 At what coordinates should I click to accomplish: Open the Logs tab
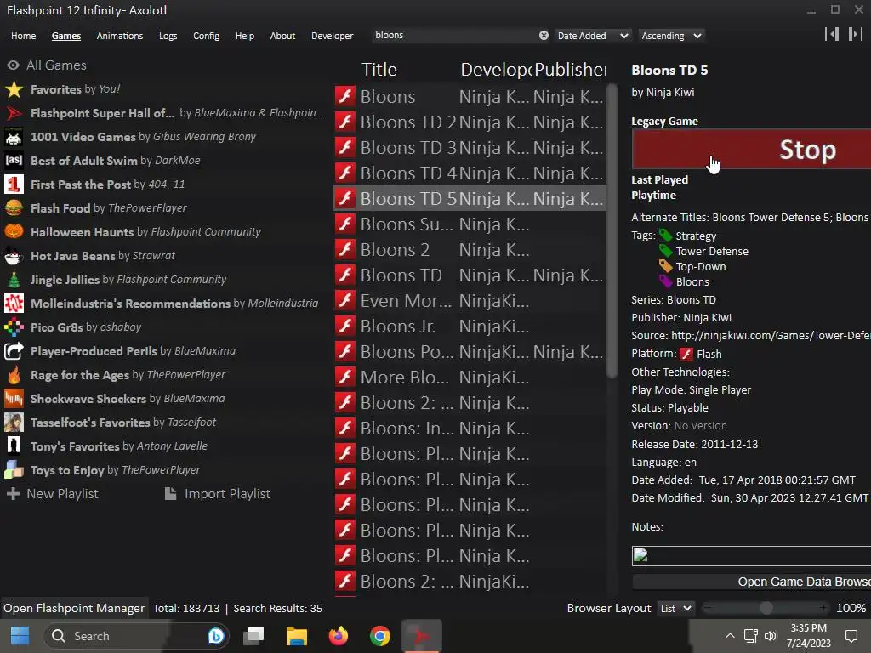[x=168, y=36]
